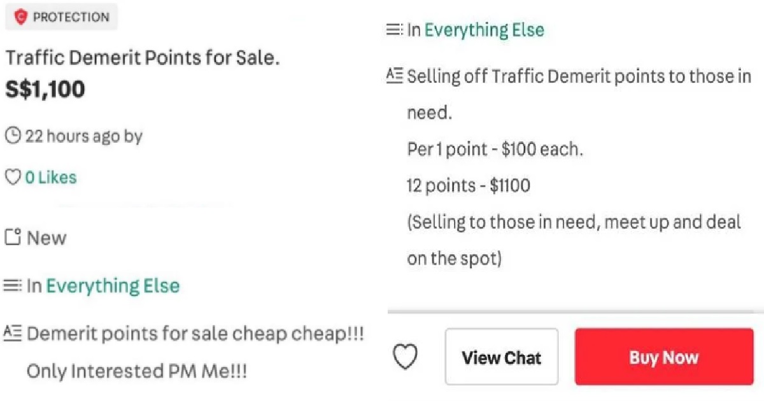The width and height of the screenshot is (764, 401).
Task: Click the 0 Likes link
Action: (51, 177)
